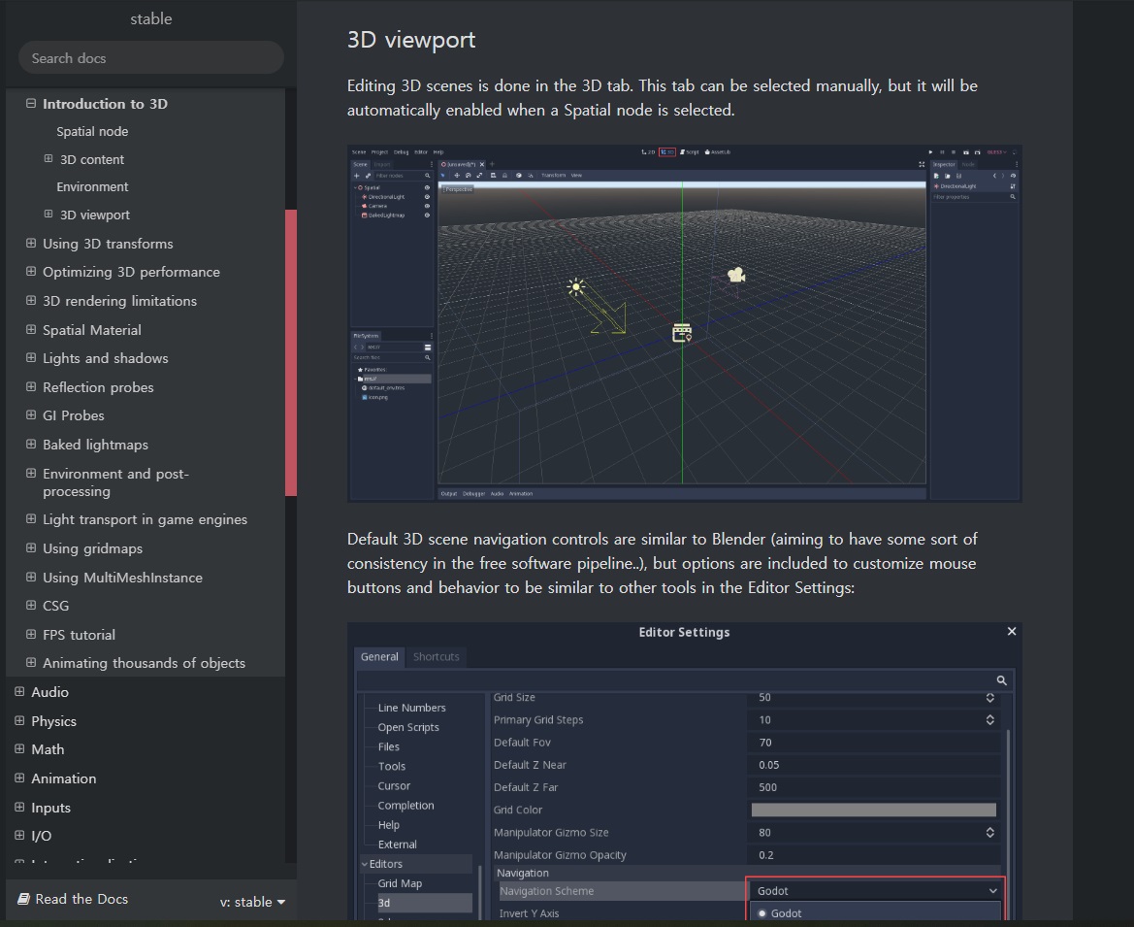Screen dimensions: 1134x927
Task: Expand Optimizing 3D performance entry
Action: (x=31, y=272)
